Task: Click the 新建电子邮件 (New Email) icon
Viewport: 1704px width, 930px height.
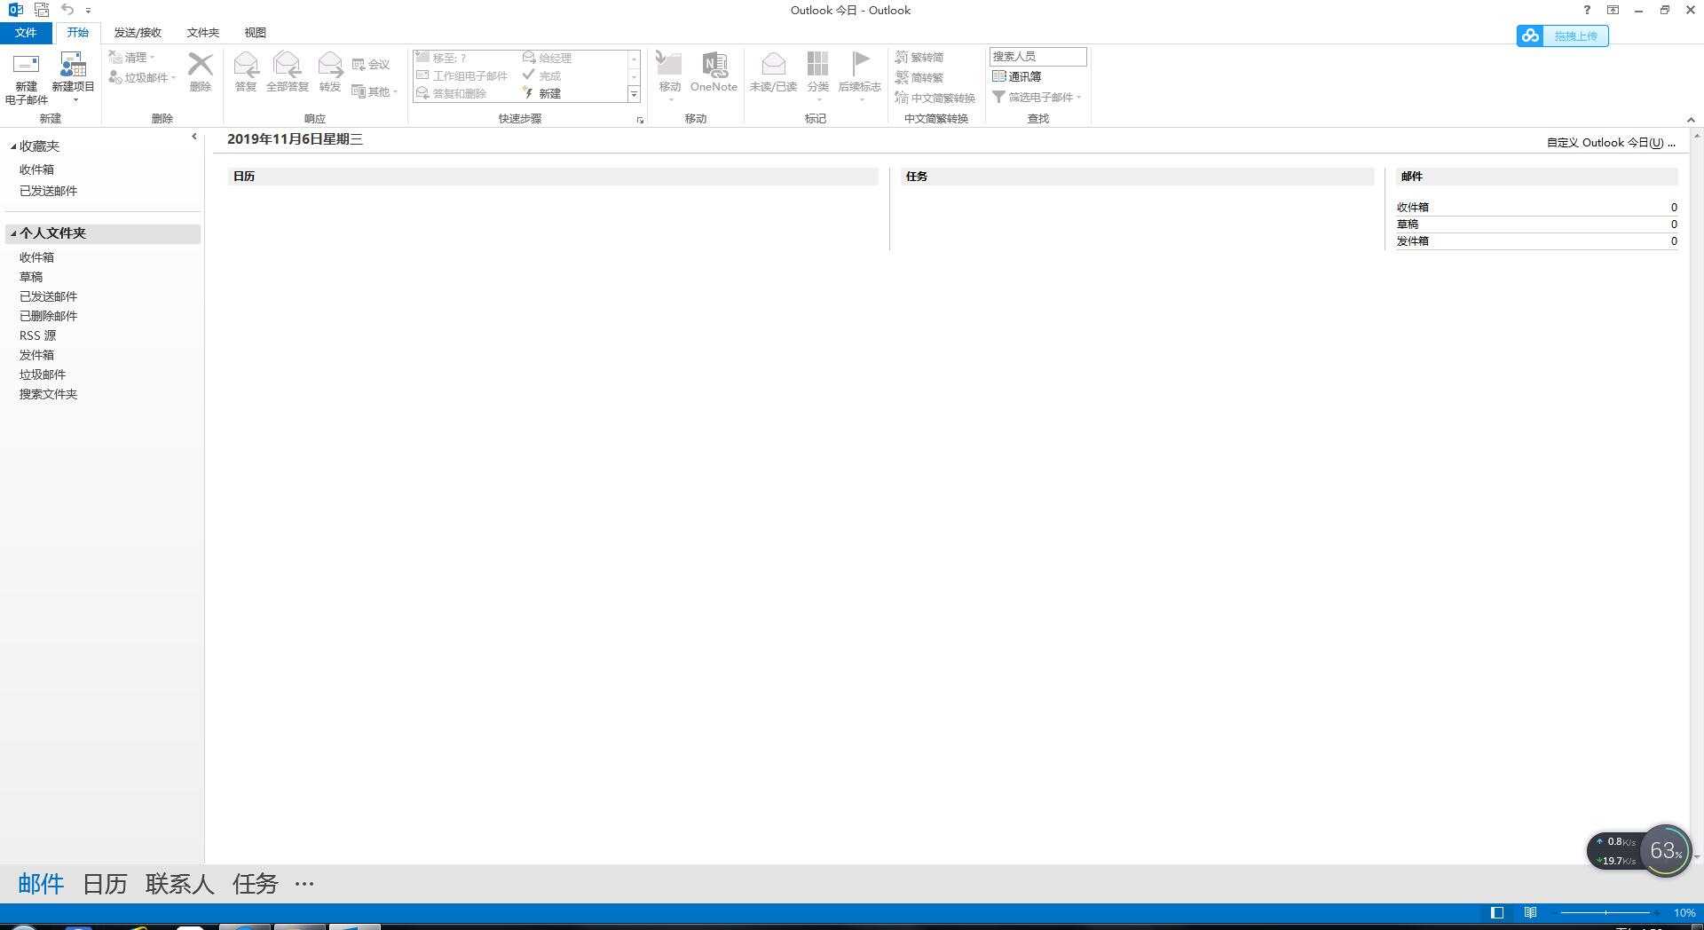Action: (x=26, y=76)
